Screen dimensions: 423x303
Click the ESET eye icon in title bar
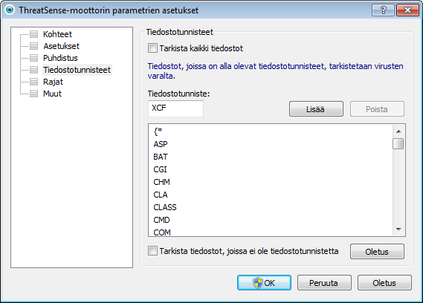point(10,10)
